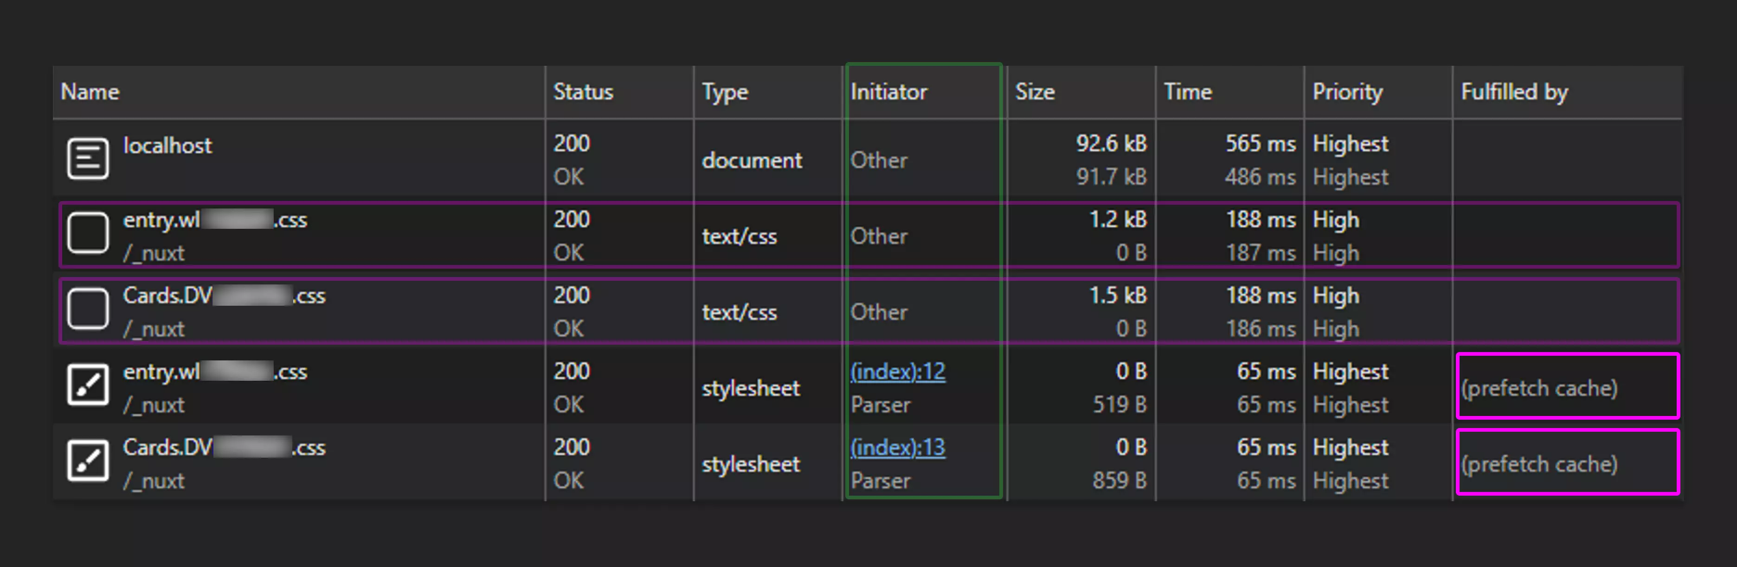Open the (index):12 initiator link
The height and width of the screenshot is (567, 1737).
coord(897,372)
